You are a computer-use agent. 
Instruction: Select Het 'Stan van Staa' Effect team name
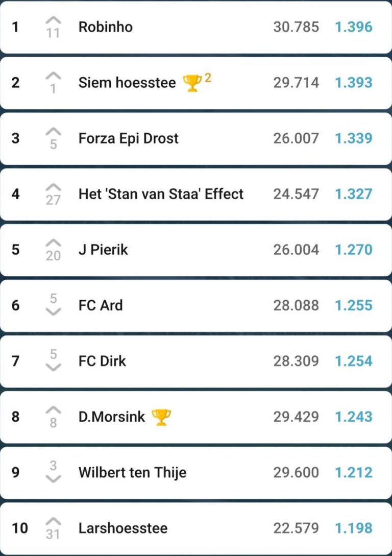pyautogui.click(x=161, y=194)
